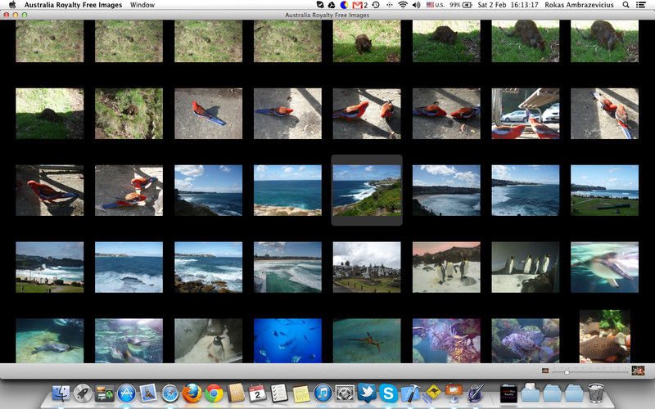Viewport: 655px width, 409px height.
Task: Click kangaroo road sign app in Dock
Action: [x=432, y=393]
